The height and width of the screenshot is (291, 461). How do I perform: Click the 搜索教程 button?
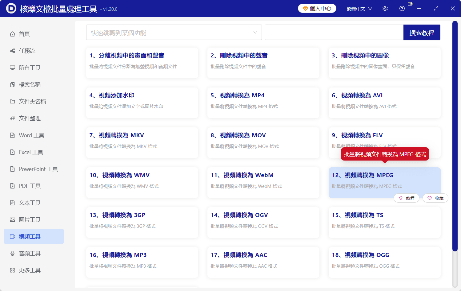pyautogui.click(x=422, y=32)
